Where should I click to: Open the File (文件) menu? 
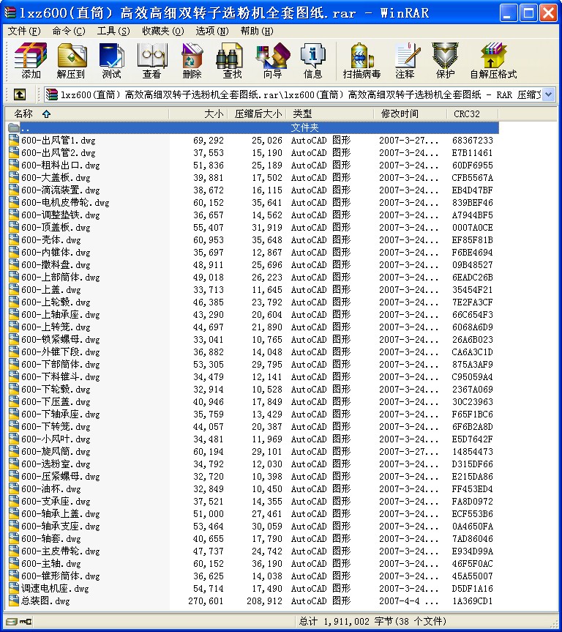pos(23,31)
